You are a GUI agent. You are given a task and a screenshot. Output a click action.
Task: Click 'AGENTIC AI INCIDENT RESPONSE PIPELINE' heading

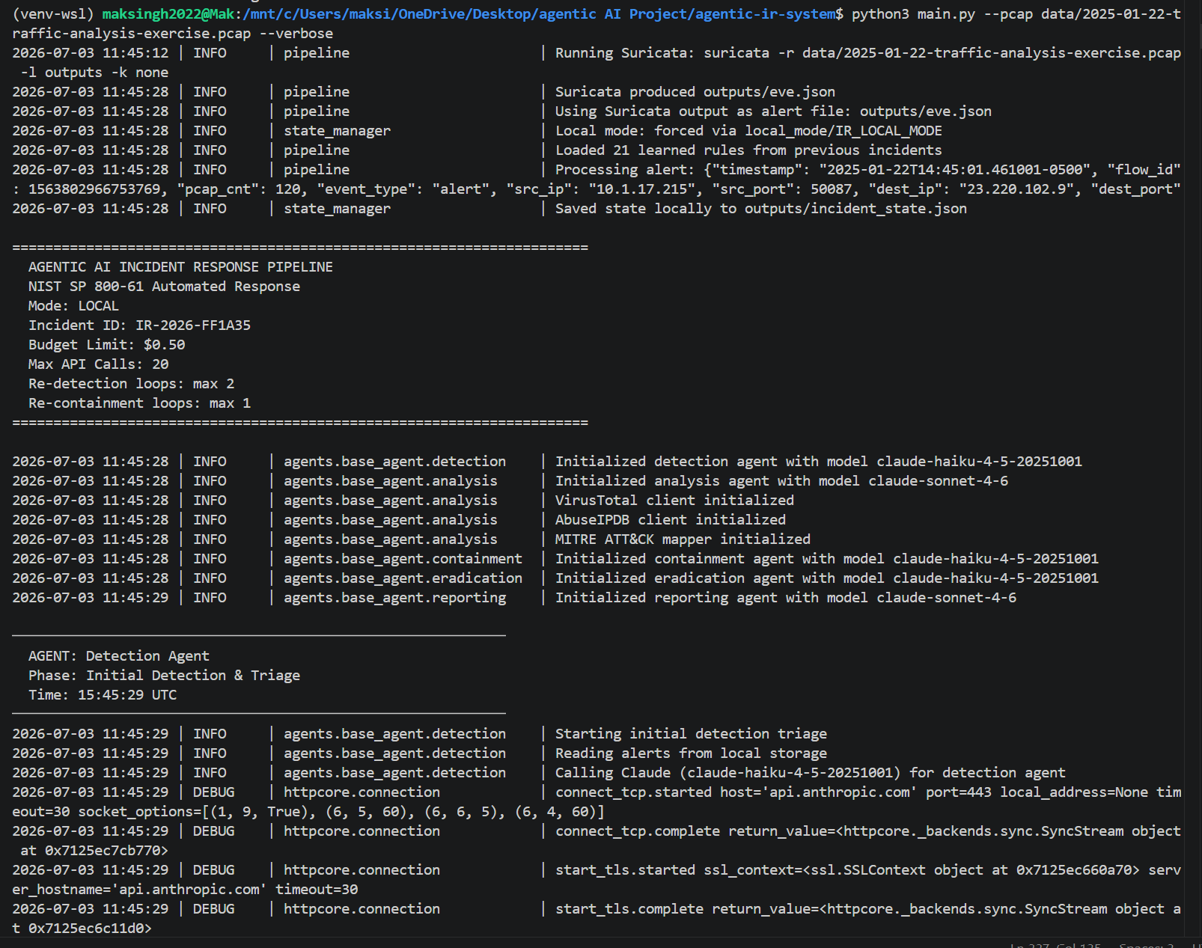click(x=180, y=267)
